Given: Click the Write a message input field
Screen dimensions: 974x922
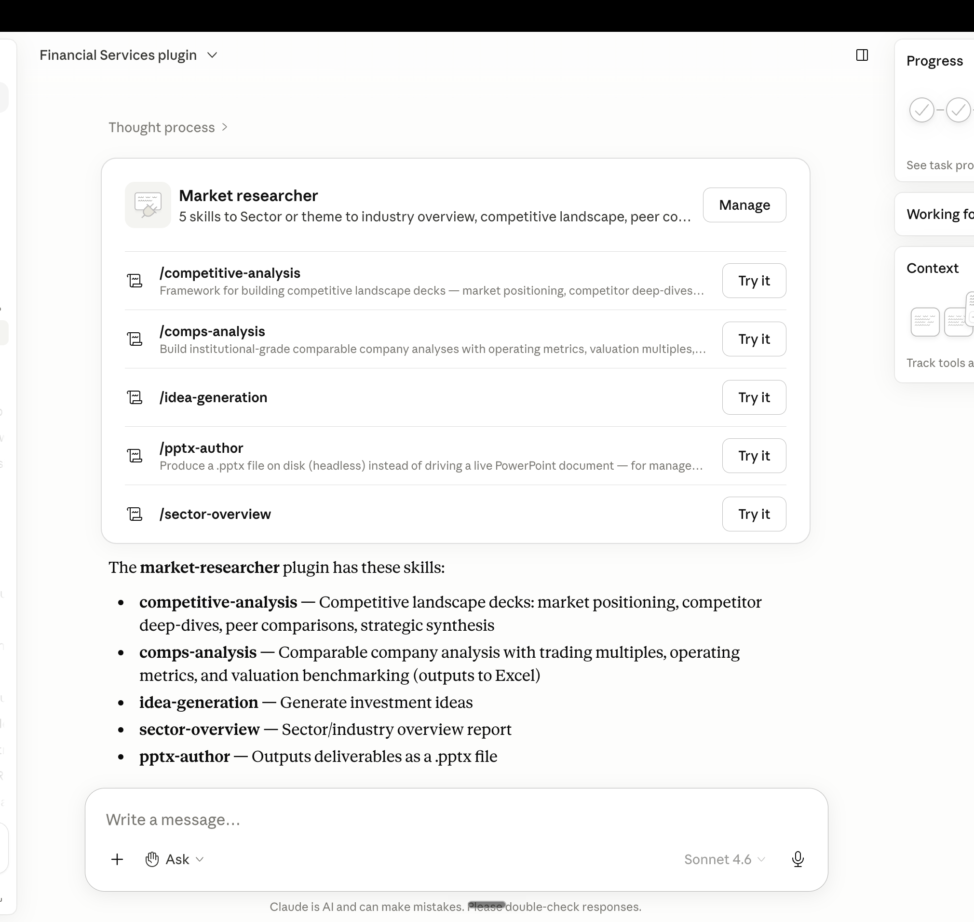Looking at the screenshot, I should coord(456,819).
